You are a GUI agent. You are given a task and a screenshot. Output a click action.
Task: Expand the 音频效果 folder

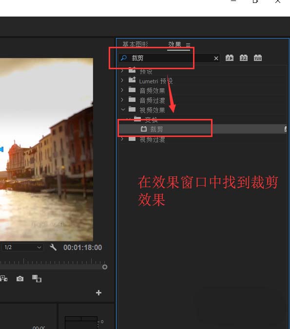(x=122, y=90)
